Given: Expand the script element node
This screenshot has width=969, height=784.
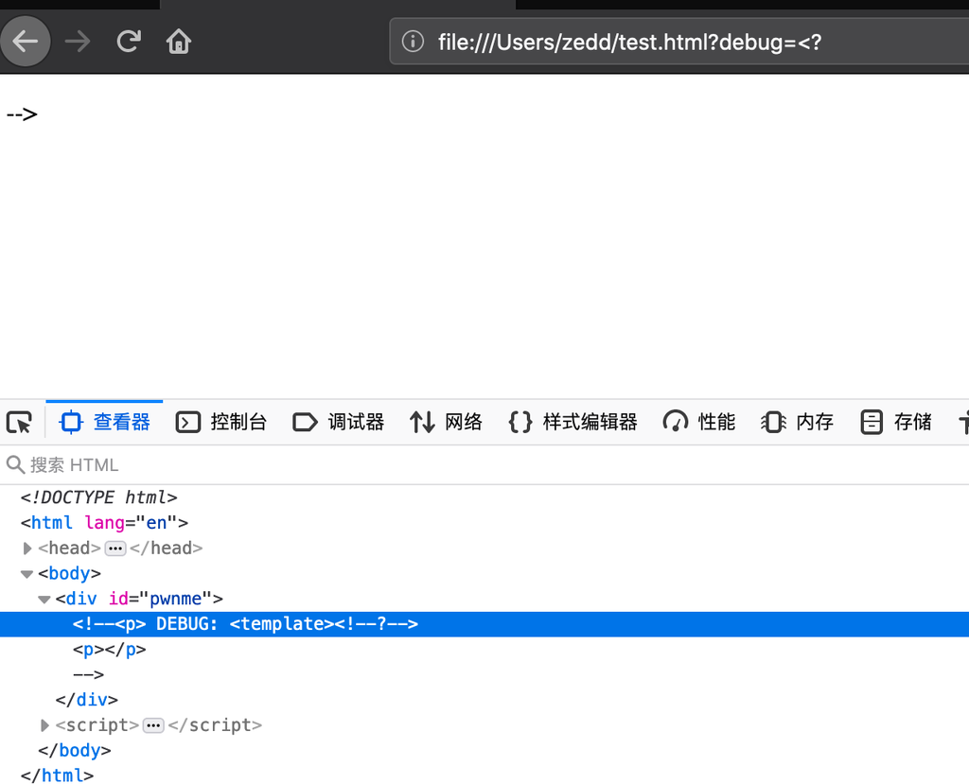Looking at the screenshot, I should click(x=44, y=725).
